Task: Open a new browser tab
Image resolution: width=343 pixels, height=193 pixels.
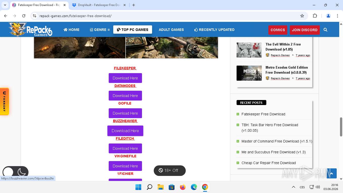Action: click(x=134, y=5)
